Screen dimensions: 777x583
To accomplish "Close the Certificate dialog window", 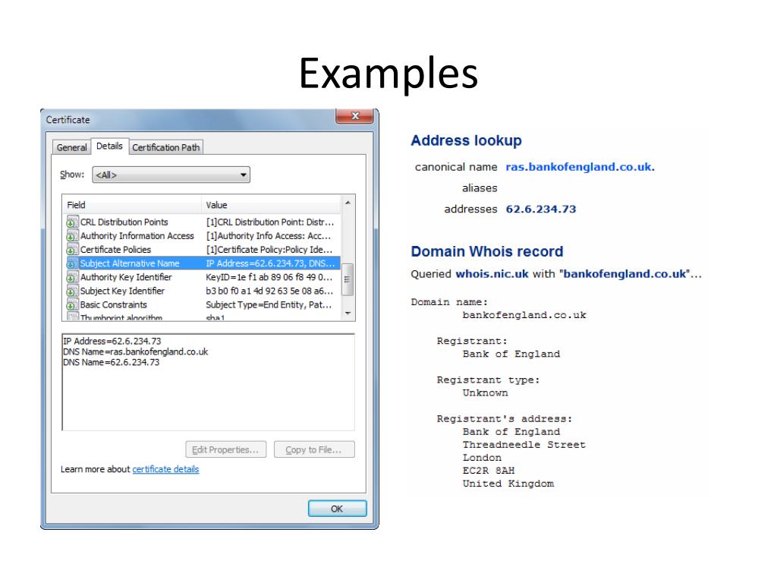I will 354,116.
